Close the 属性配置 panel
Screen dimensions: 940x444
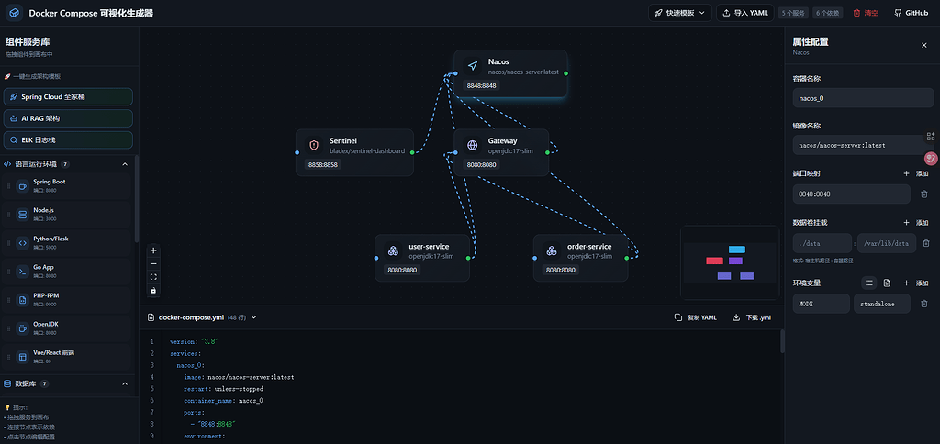pyautogui.click(x=923, y=46)
